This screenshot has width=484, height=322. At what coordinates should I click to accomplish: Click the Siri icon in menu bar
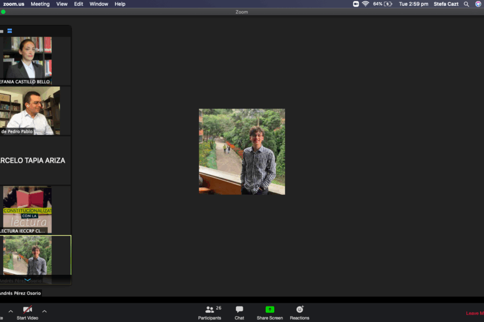[x=478, y=4]
